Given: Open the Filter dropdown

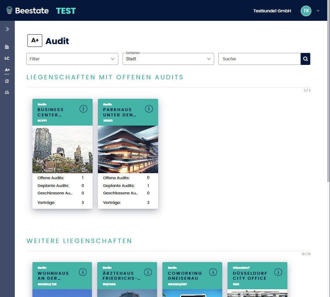Looking at the screenshot, I should 72,59.
